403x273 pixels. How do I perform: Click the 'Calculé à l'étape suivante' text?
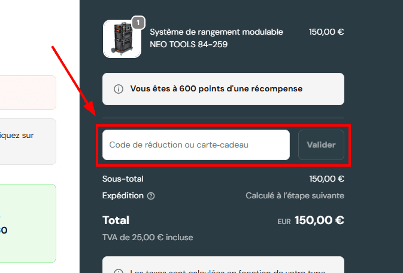(295, 195)
